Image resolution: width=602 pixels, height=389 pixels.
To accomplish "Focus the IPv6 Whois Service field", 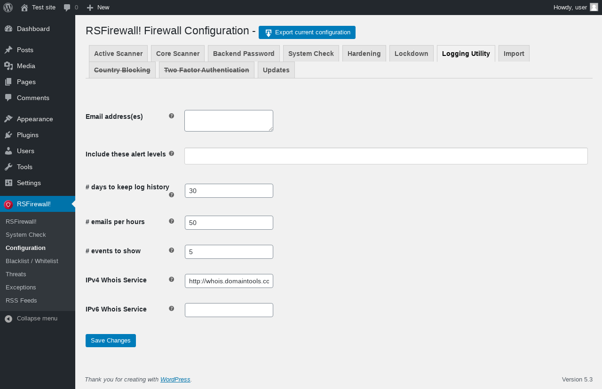I will click(229, 310).
